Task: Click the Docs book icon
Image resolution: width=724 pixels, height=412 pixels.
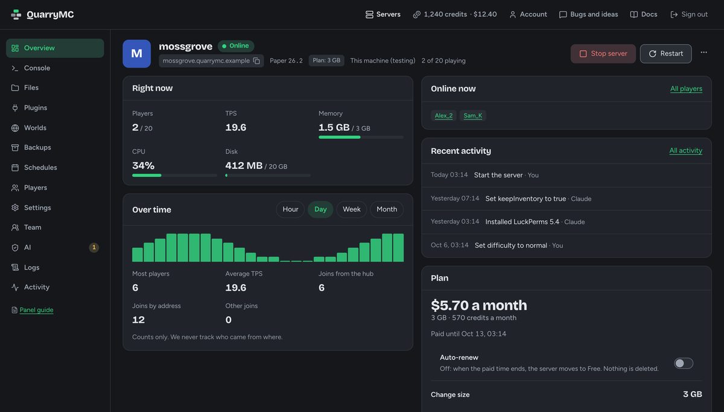Action: [634, 14]
